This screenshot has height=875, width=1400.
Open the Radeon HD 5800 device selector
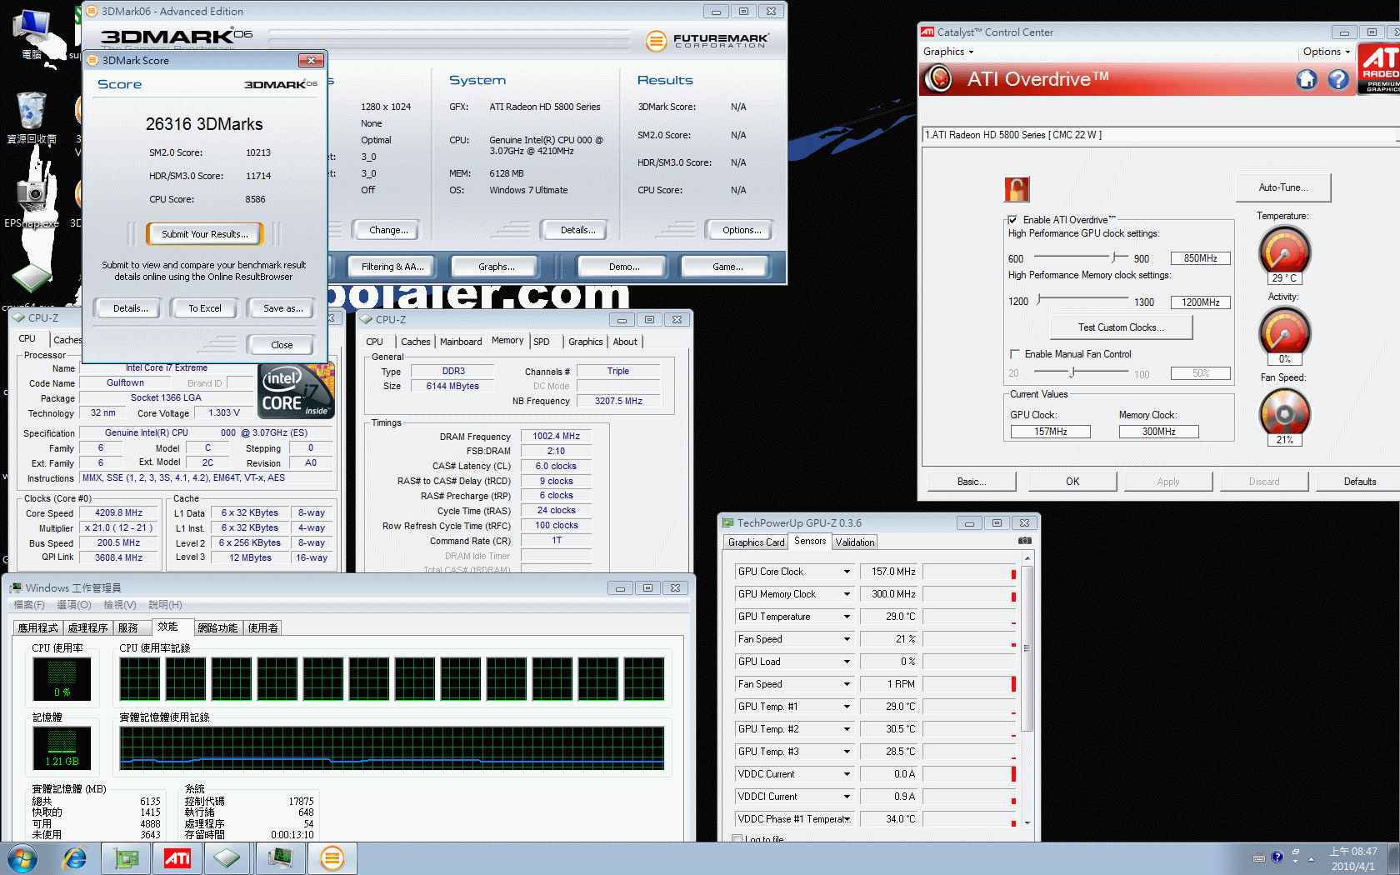(1159, 135)
